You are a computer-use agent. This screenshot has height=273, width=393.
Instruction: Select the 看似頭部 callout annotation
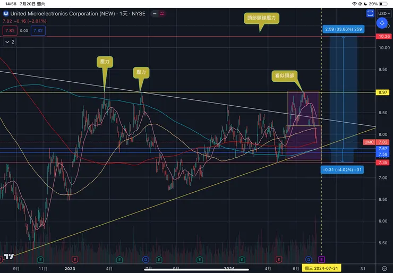point(285,76)
